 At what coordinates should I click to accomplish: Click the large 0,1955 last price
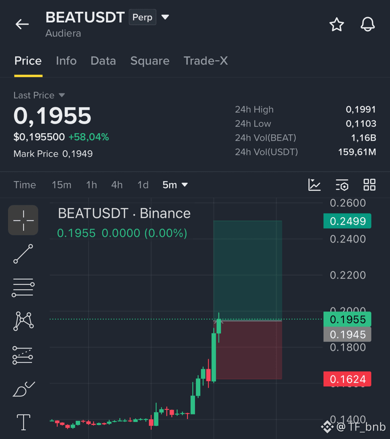[x=52, y=115]
